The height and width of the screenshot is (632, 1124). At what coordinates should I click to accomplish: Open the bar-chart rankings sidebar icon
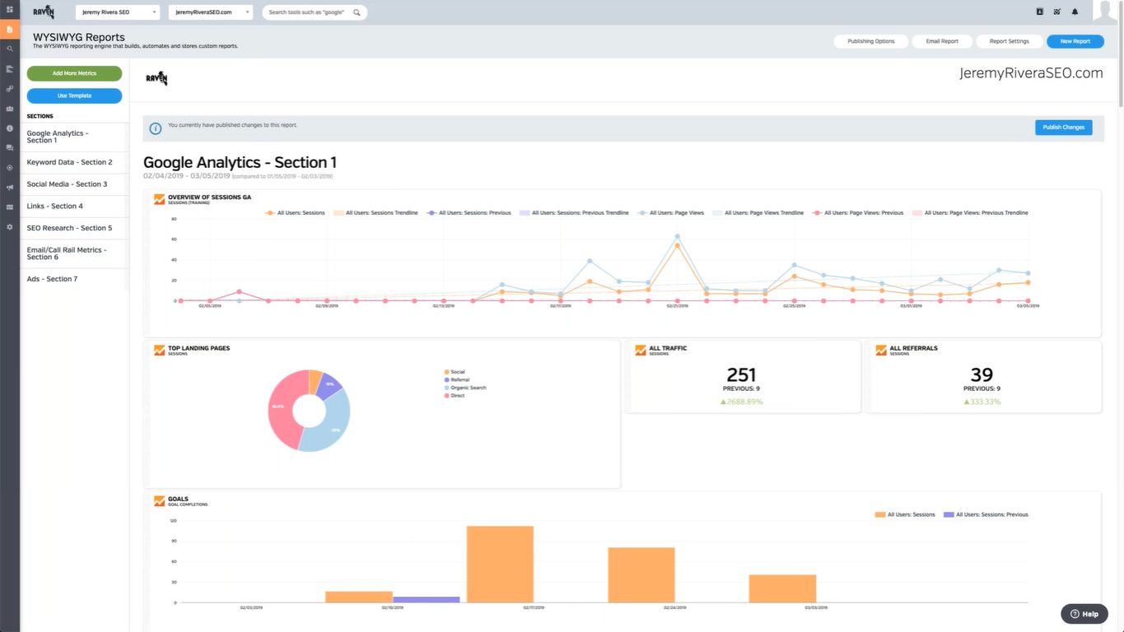(10, 68)
